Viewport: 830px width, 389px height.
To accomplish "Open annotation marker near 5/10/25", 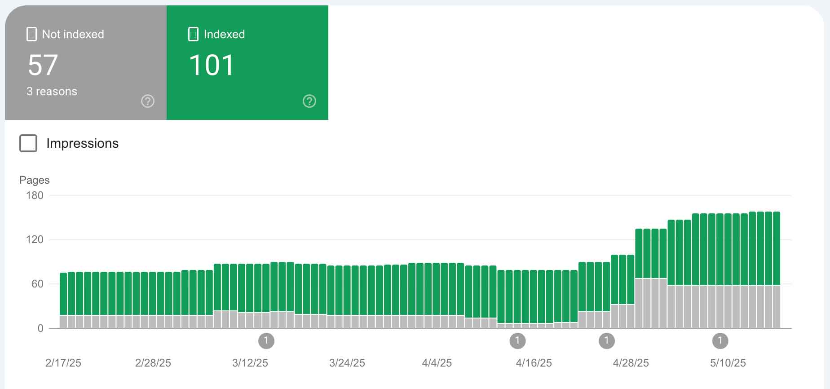I will click(x=720, y=341).
